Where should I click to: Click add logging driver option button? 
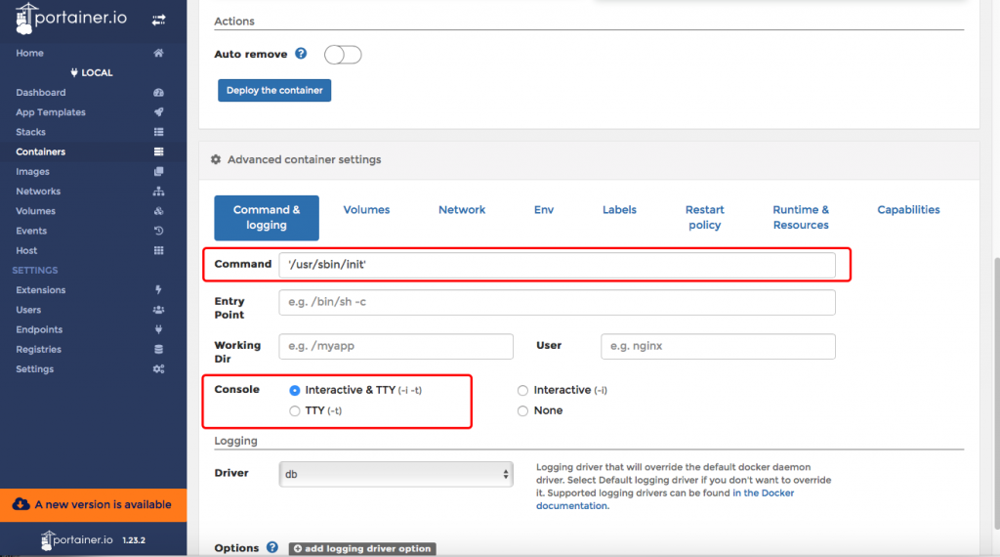[361, 549]
